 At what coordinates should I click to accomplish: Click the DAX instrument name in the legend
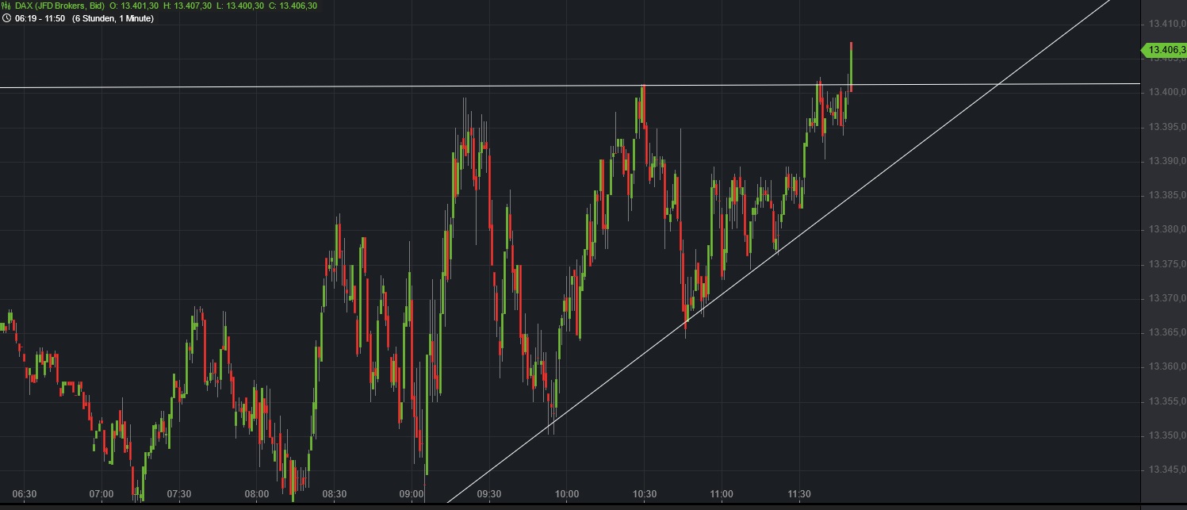[22, 6]
